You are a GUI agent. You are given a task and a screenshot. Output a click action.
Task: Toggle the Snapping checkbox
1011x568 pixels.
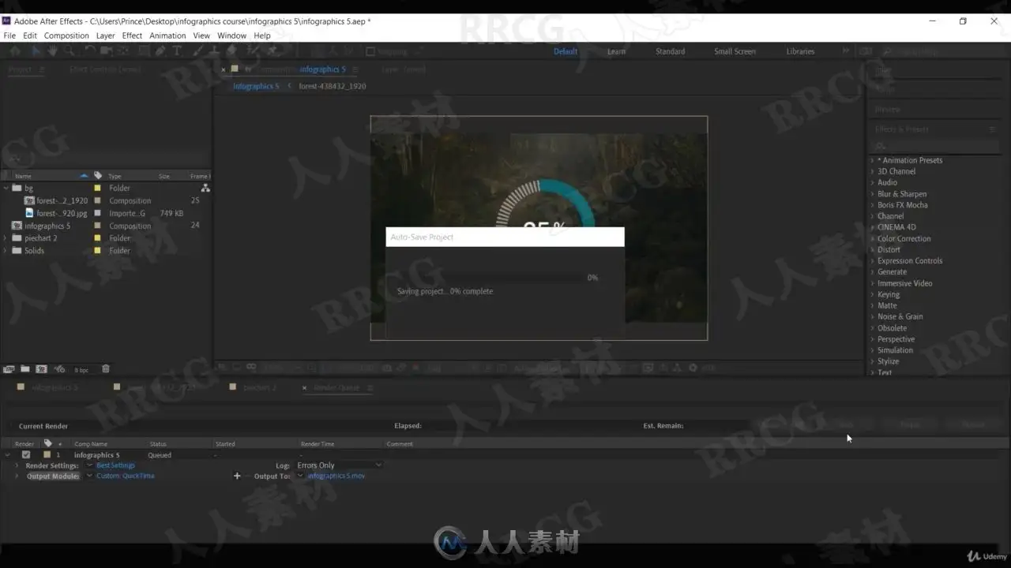tap(370, 51)
